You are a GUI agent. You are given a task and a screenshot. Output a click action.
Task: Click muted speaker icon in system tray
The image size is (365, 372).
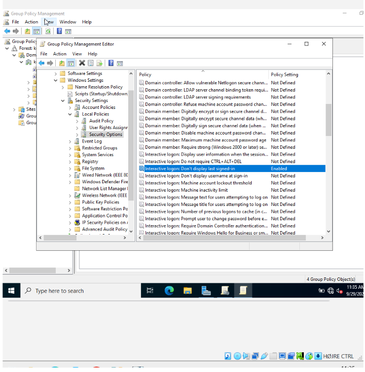point(339,291)
